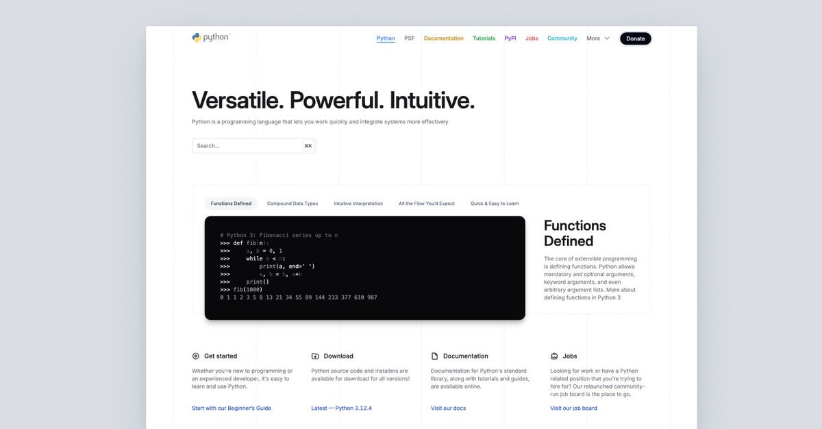Open Start with our Beginner's Guide link
The image size is (822, 429).
(232, 408)
